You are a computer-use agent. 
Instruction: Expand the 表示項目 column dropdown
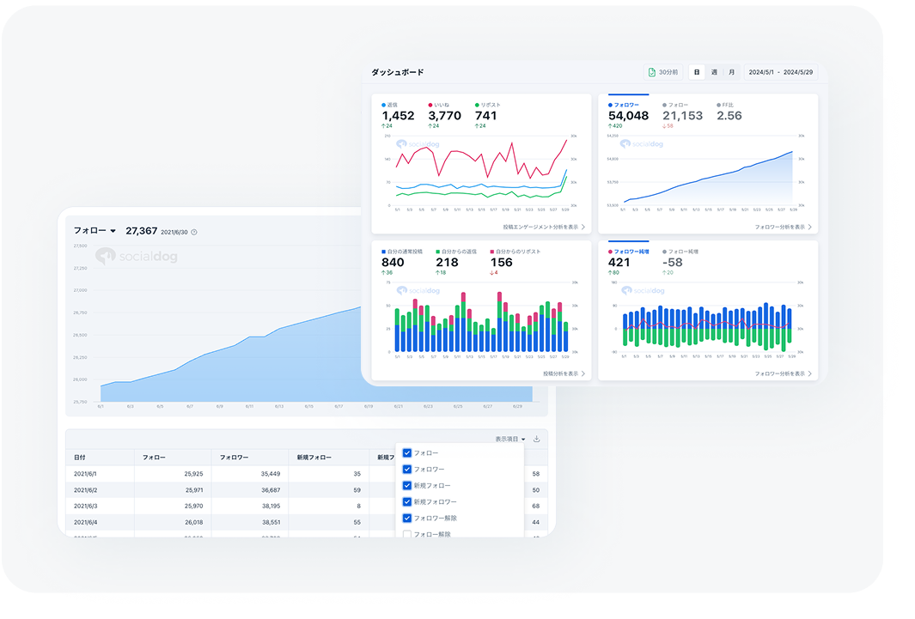(510, 439)
